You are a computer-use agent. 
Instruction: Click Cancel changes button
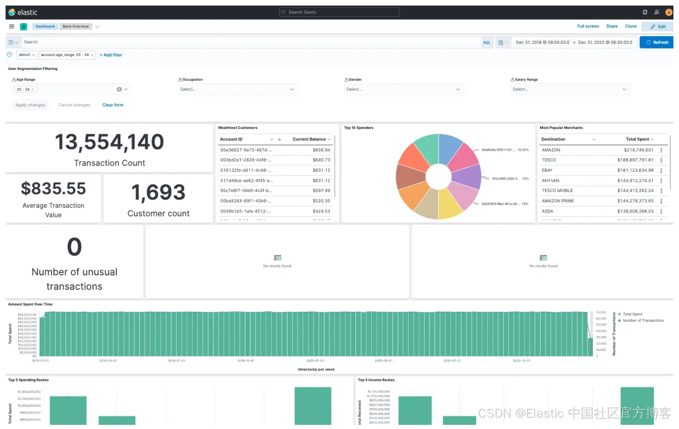[x=74, y=105]
